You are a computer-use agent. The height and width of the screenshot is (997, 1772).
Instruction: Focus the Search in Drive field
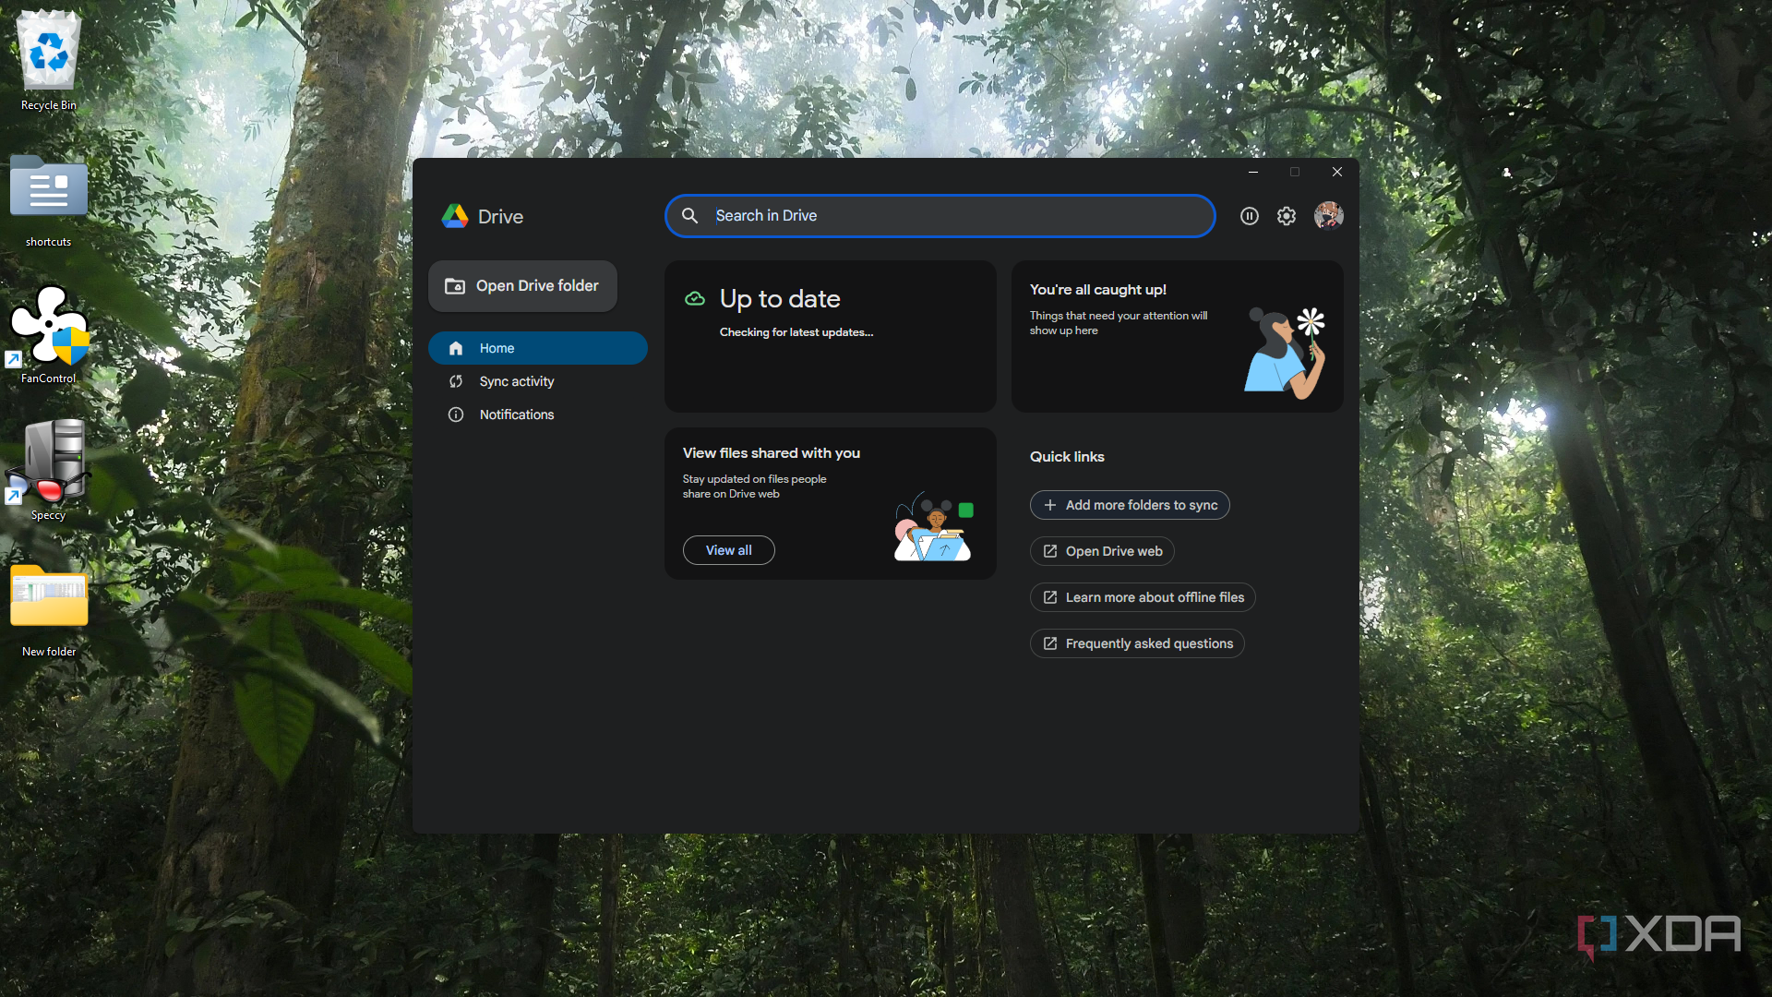[x=940, y=216]
